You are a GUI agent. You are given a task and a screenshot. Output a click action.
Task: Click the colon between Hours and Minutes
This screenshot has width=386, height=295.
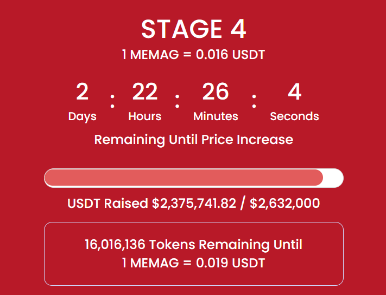177,101
